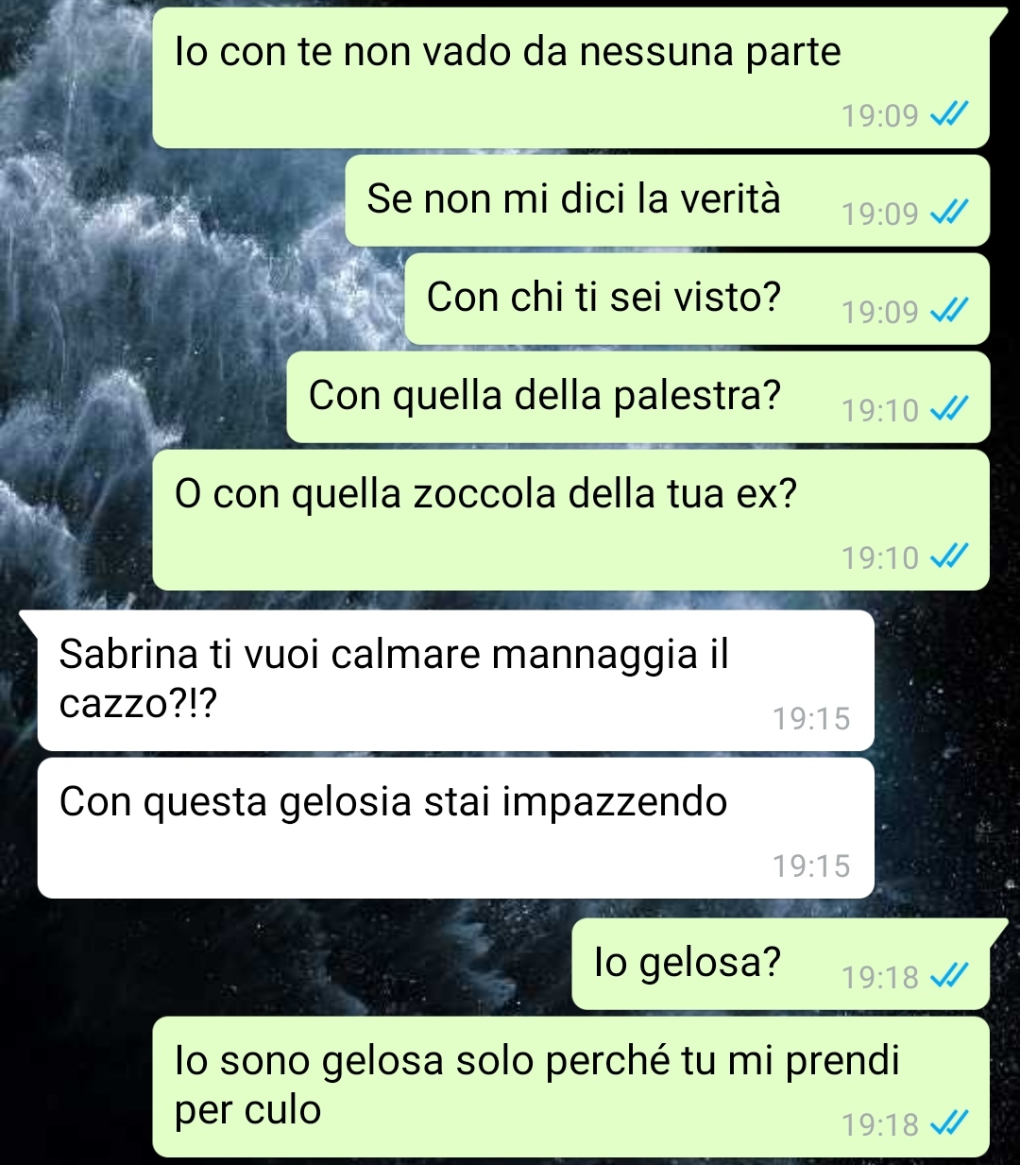Click read receipt ticks on 'zoccola della tua ex' message
Screen dimensions: 1020x1165
[x=949, y=557]
